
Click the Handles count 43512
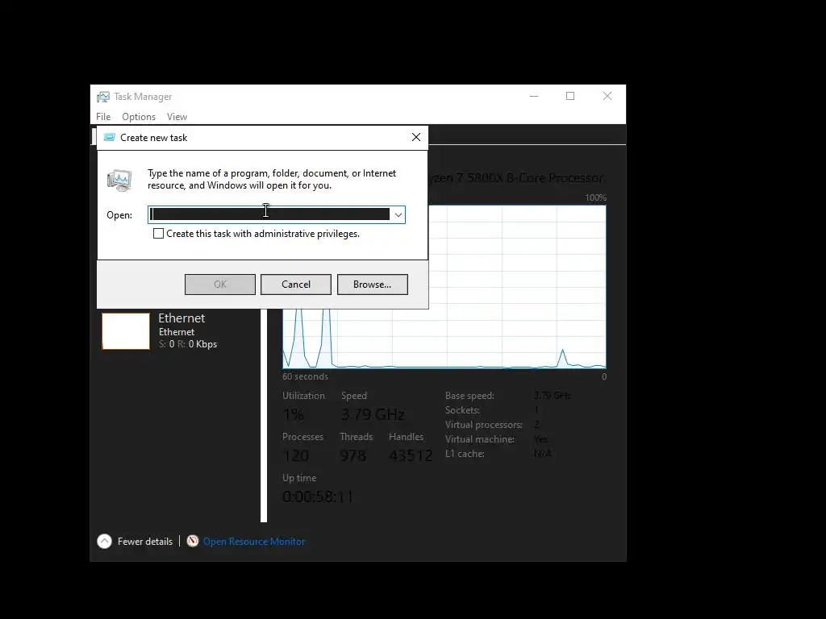click(x=411, y=455)
